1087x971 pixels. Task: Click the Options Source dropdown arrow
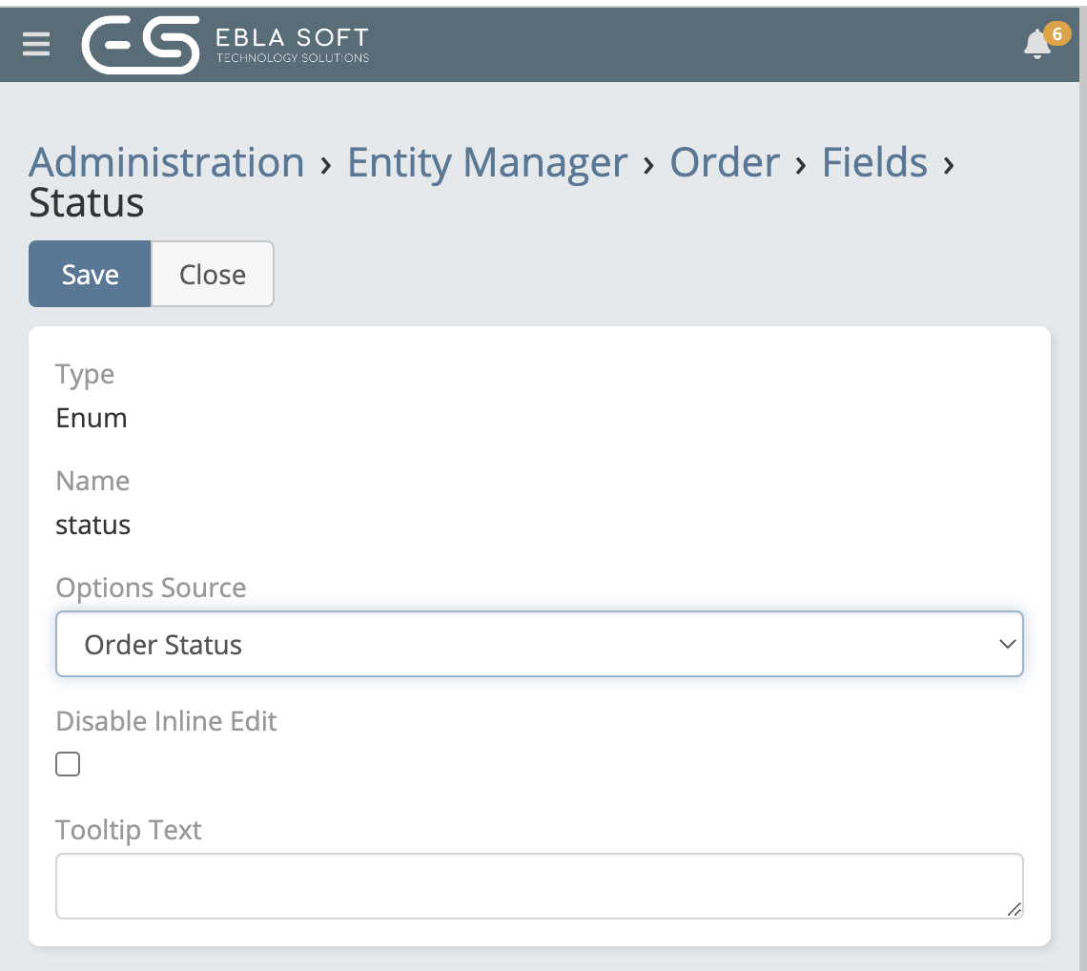[1007, 645]
